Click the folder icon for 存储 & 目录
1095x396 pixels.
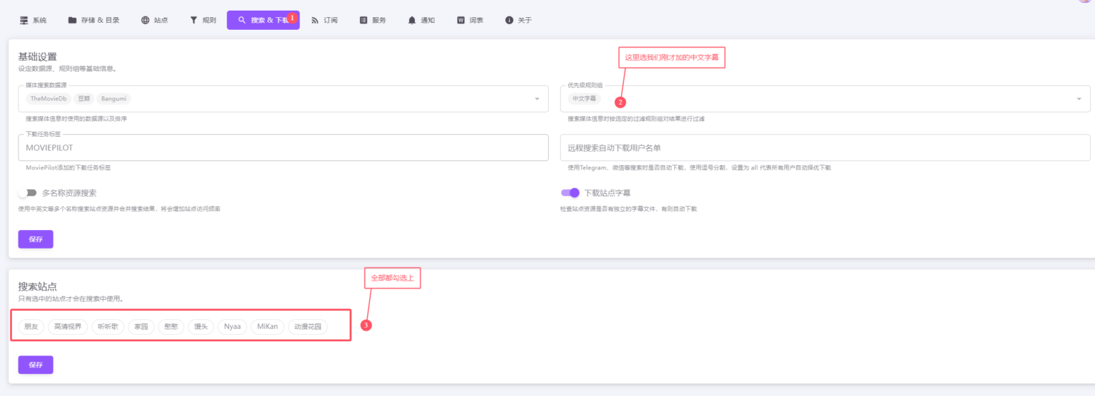coord(72,20)
